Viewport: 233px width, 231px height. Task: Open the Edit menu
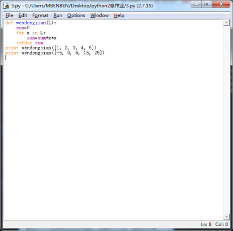click(x=23, y=15)
